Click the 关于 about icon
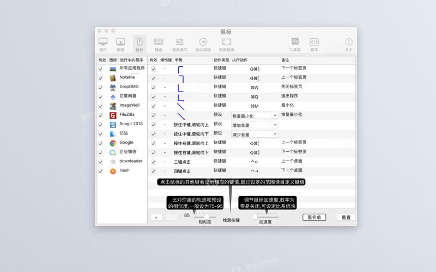 click(x=348, y=44)
